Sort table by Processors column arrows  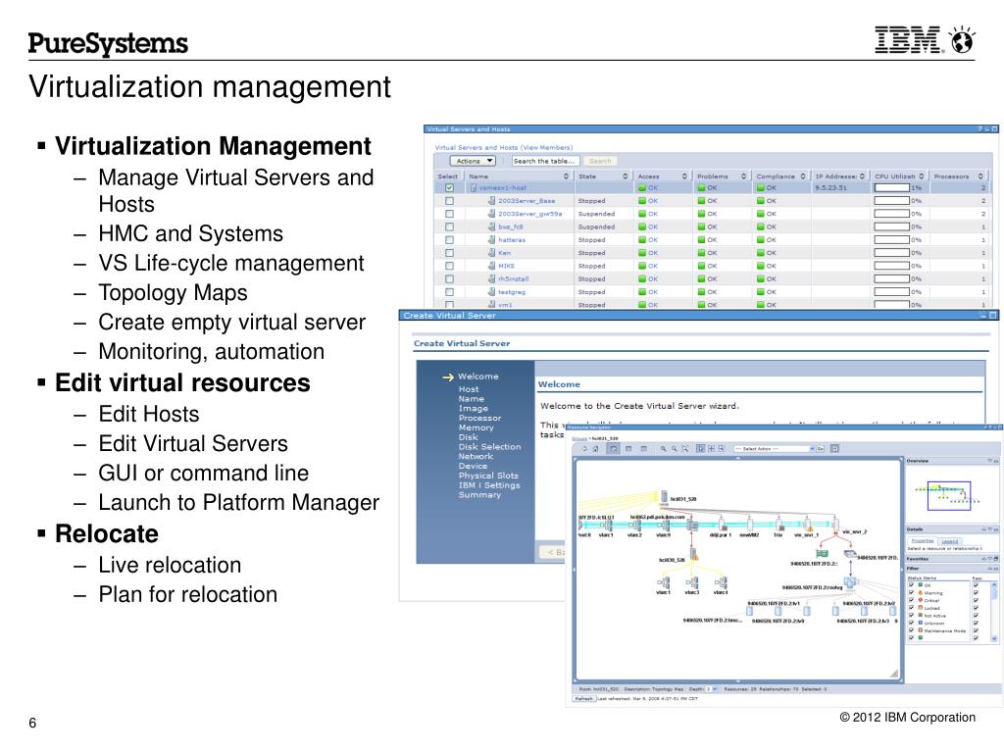tap(980, 176)
